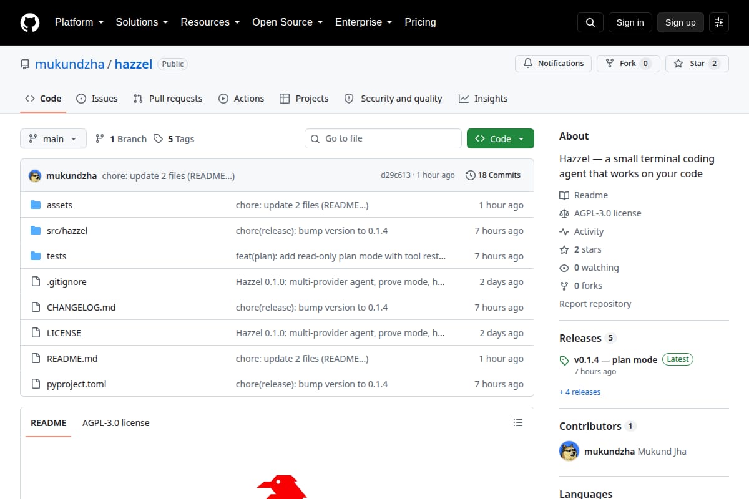Click the pyproject.toml file icon
The width and height of the screenshot is (749, 499).
point(36,384)
